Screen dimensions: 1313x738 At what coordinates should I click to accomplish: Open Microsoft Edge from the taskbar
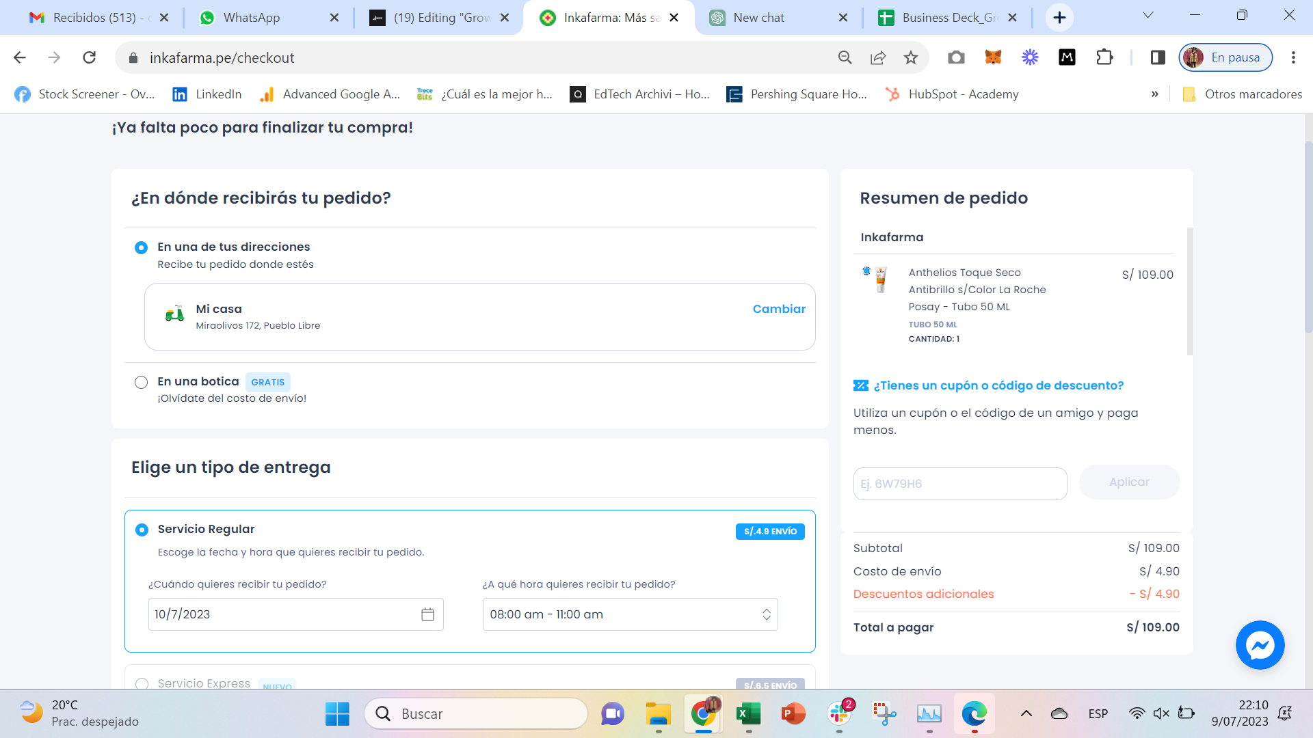(974, 713)
